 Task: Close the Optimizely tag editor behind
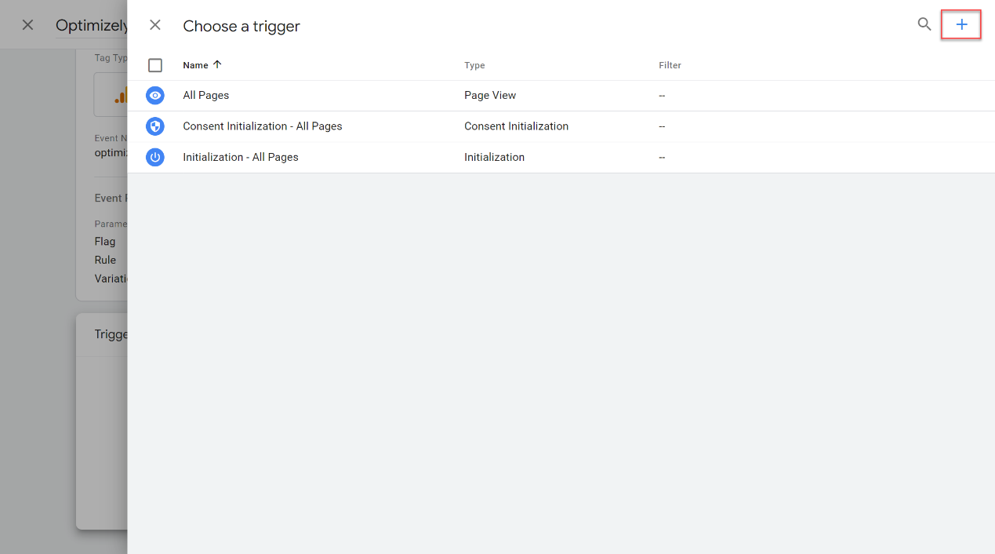tap(27, 25)
